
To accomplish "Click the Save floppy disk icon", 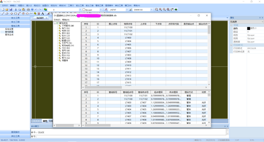I will (x=11, y=9).
